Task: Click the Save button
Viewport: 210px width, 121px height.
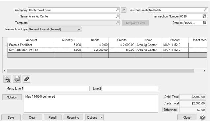Action: [x=11, y=117]
